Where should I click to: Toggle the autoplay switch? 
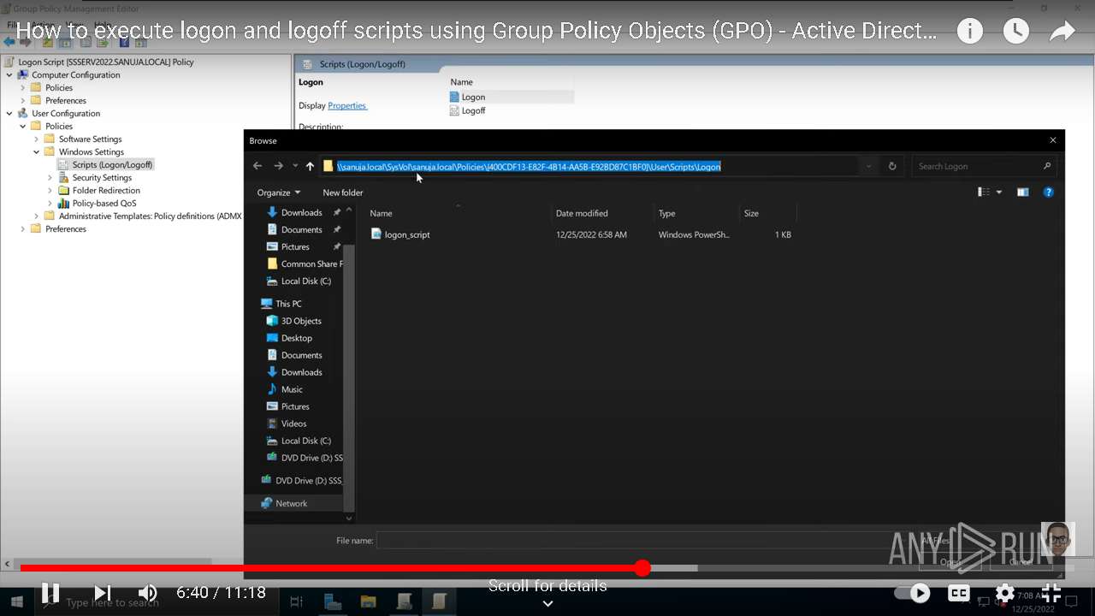click(912, 592)
